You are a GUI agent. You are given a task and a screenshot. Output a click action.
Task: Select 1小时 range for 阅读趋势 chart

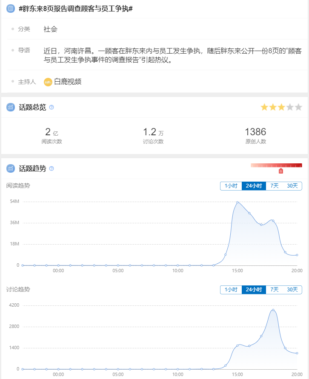231,186
